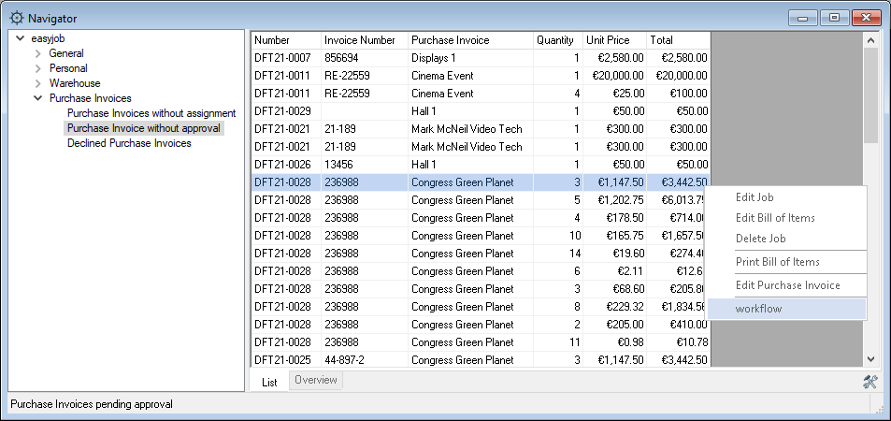891x421 pixels.
Task: Collapse the easyjob root tree node
Action: 21,38
